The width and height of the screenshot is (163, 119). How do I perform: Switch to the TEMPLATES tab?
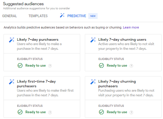[38, 16]
